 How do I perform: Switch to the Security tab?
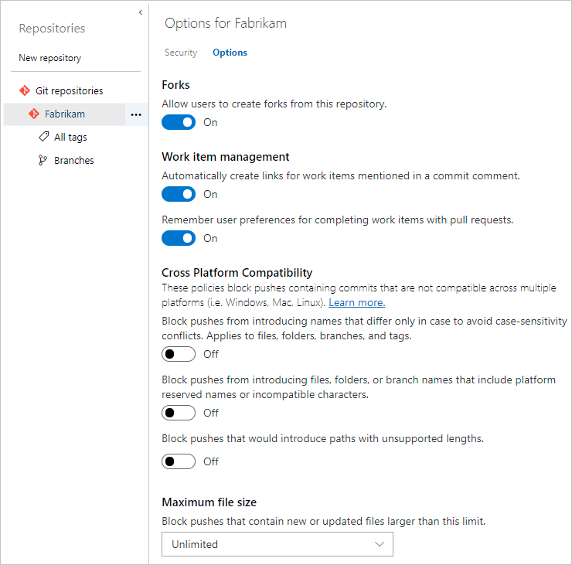[181, 53]
